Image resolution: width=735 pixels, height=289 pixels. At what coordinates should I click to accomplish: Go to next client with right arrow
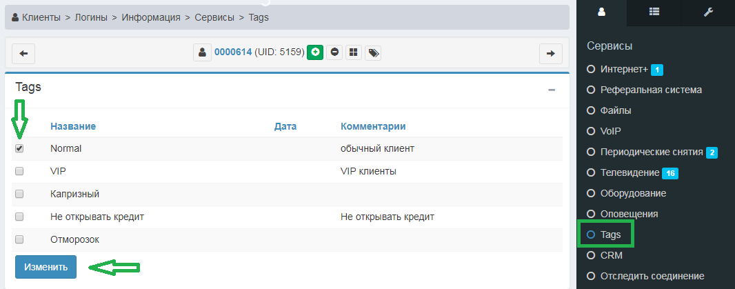click(x=550, y=53)
